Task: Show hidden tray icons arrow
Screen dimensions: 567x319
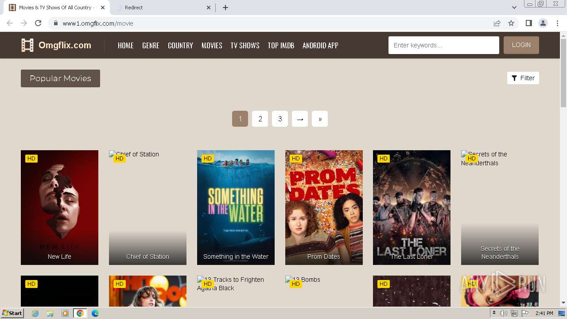Action: 494,313
